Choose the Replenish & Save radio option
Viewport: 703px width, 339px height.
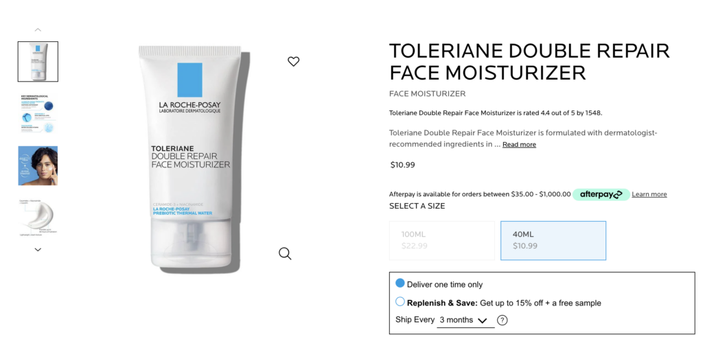(x=400, y=302)
